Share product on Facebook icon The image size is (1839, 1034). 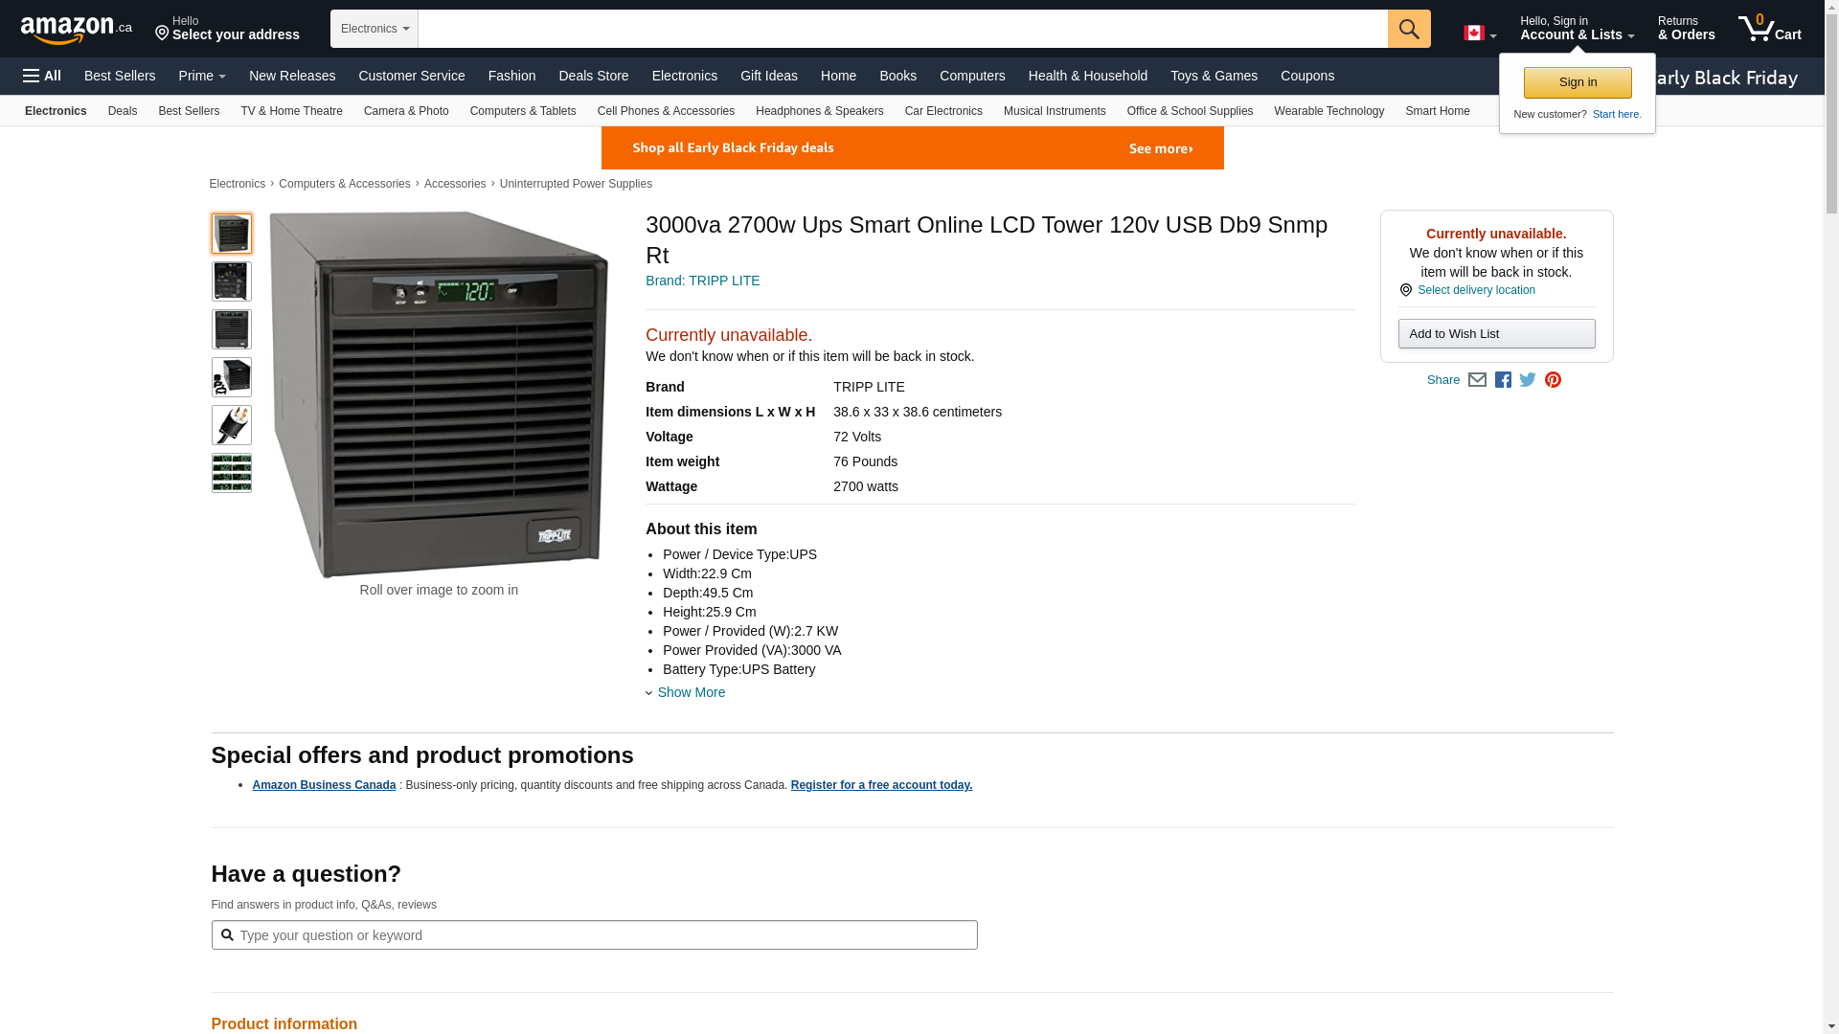click(x=1503, y=380)
